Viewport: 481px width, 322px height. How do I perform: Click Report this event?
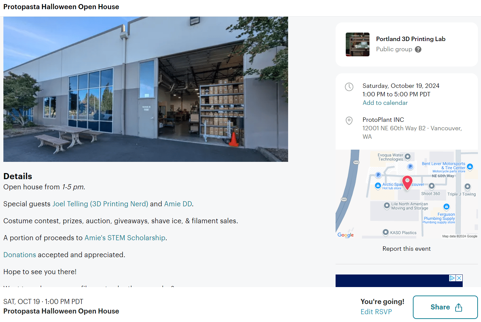coord(406,249)
